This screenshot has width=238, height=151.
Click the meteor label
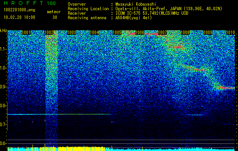(x=54, y=12)
